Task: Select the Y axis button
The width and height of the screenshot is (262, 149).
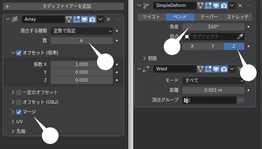Action: (213, 46)
